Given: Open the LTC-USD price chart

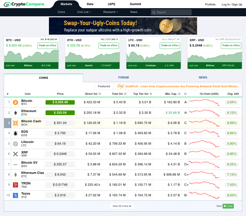Looking at the screenshot, I should (154, 56).
